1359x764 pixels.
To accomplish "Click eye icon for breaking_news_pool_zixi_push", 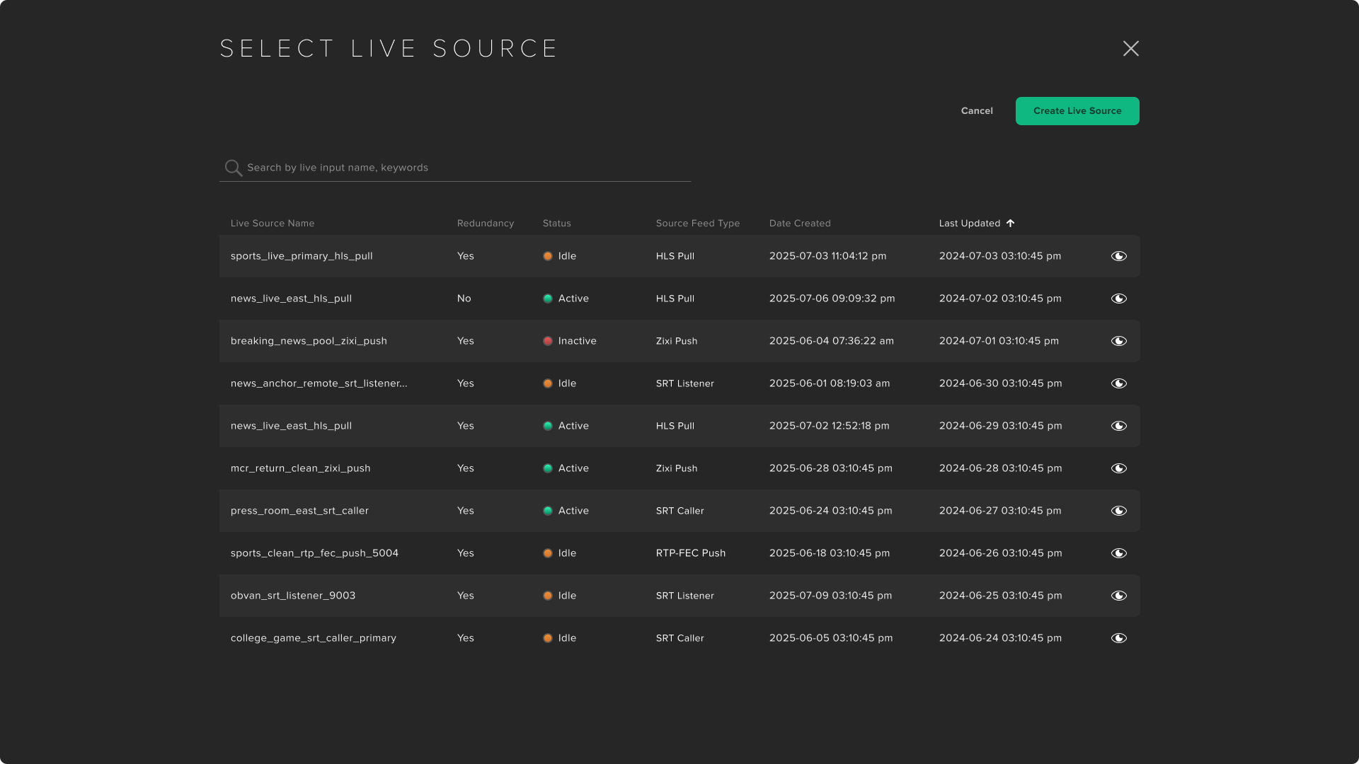I will 1118,341.
